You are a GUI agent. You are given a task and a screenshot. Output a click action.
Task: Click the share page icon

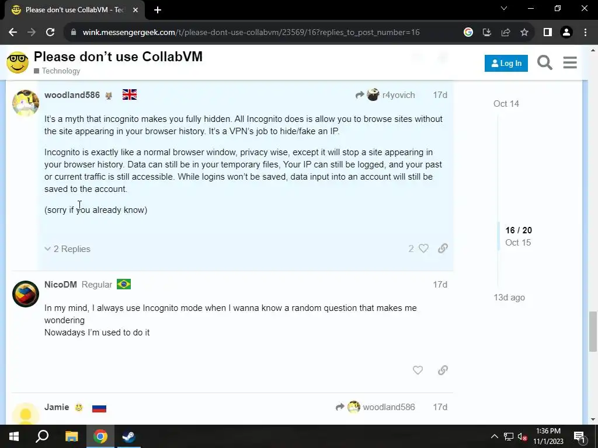click(506, 33)
